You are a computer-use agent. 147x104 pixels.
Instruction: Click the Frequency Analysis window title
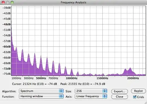click(x=73, y=2)
